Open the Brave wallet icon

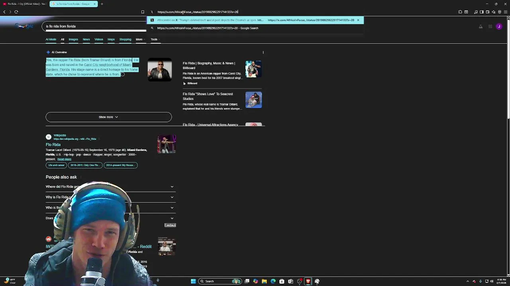488,12
